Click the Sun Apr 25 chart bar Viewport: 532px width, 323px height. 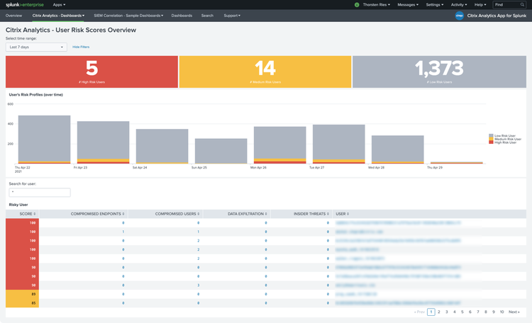221,151
